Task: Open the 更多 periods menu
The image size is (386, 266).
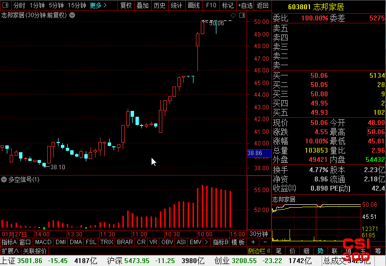Action: [x=98, y=5]
